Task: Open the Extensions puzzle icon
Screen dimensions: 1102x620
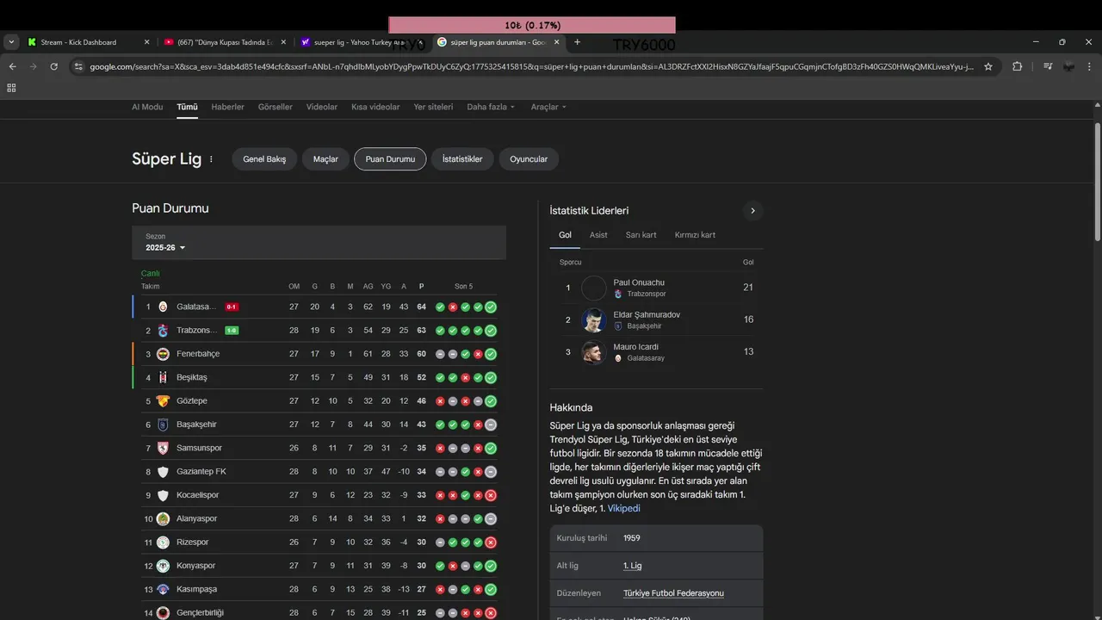Action: coord(1017,66)
